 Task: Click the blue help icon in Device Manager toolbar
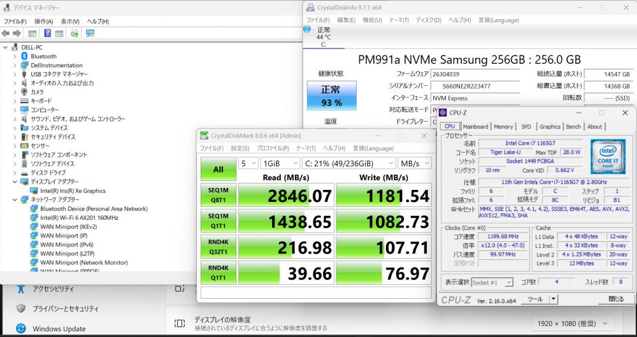[x=47, y=33]
